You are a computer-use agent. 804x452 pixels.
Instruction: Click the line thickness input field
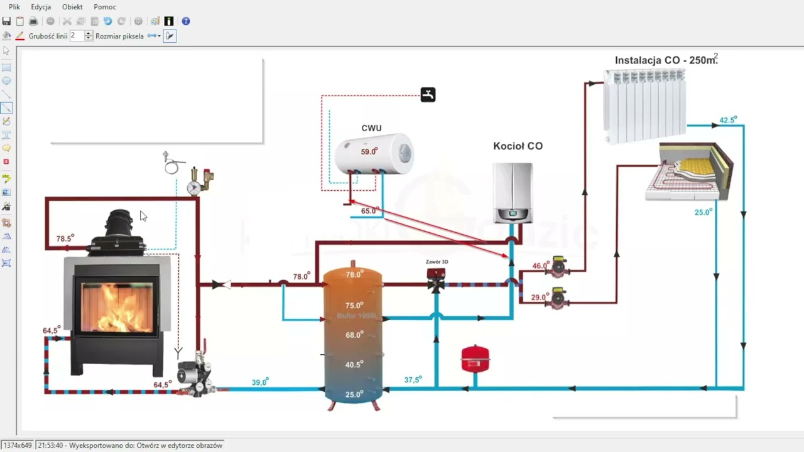click(x=77, y=36)
